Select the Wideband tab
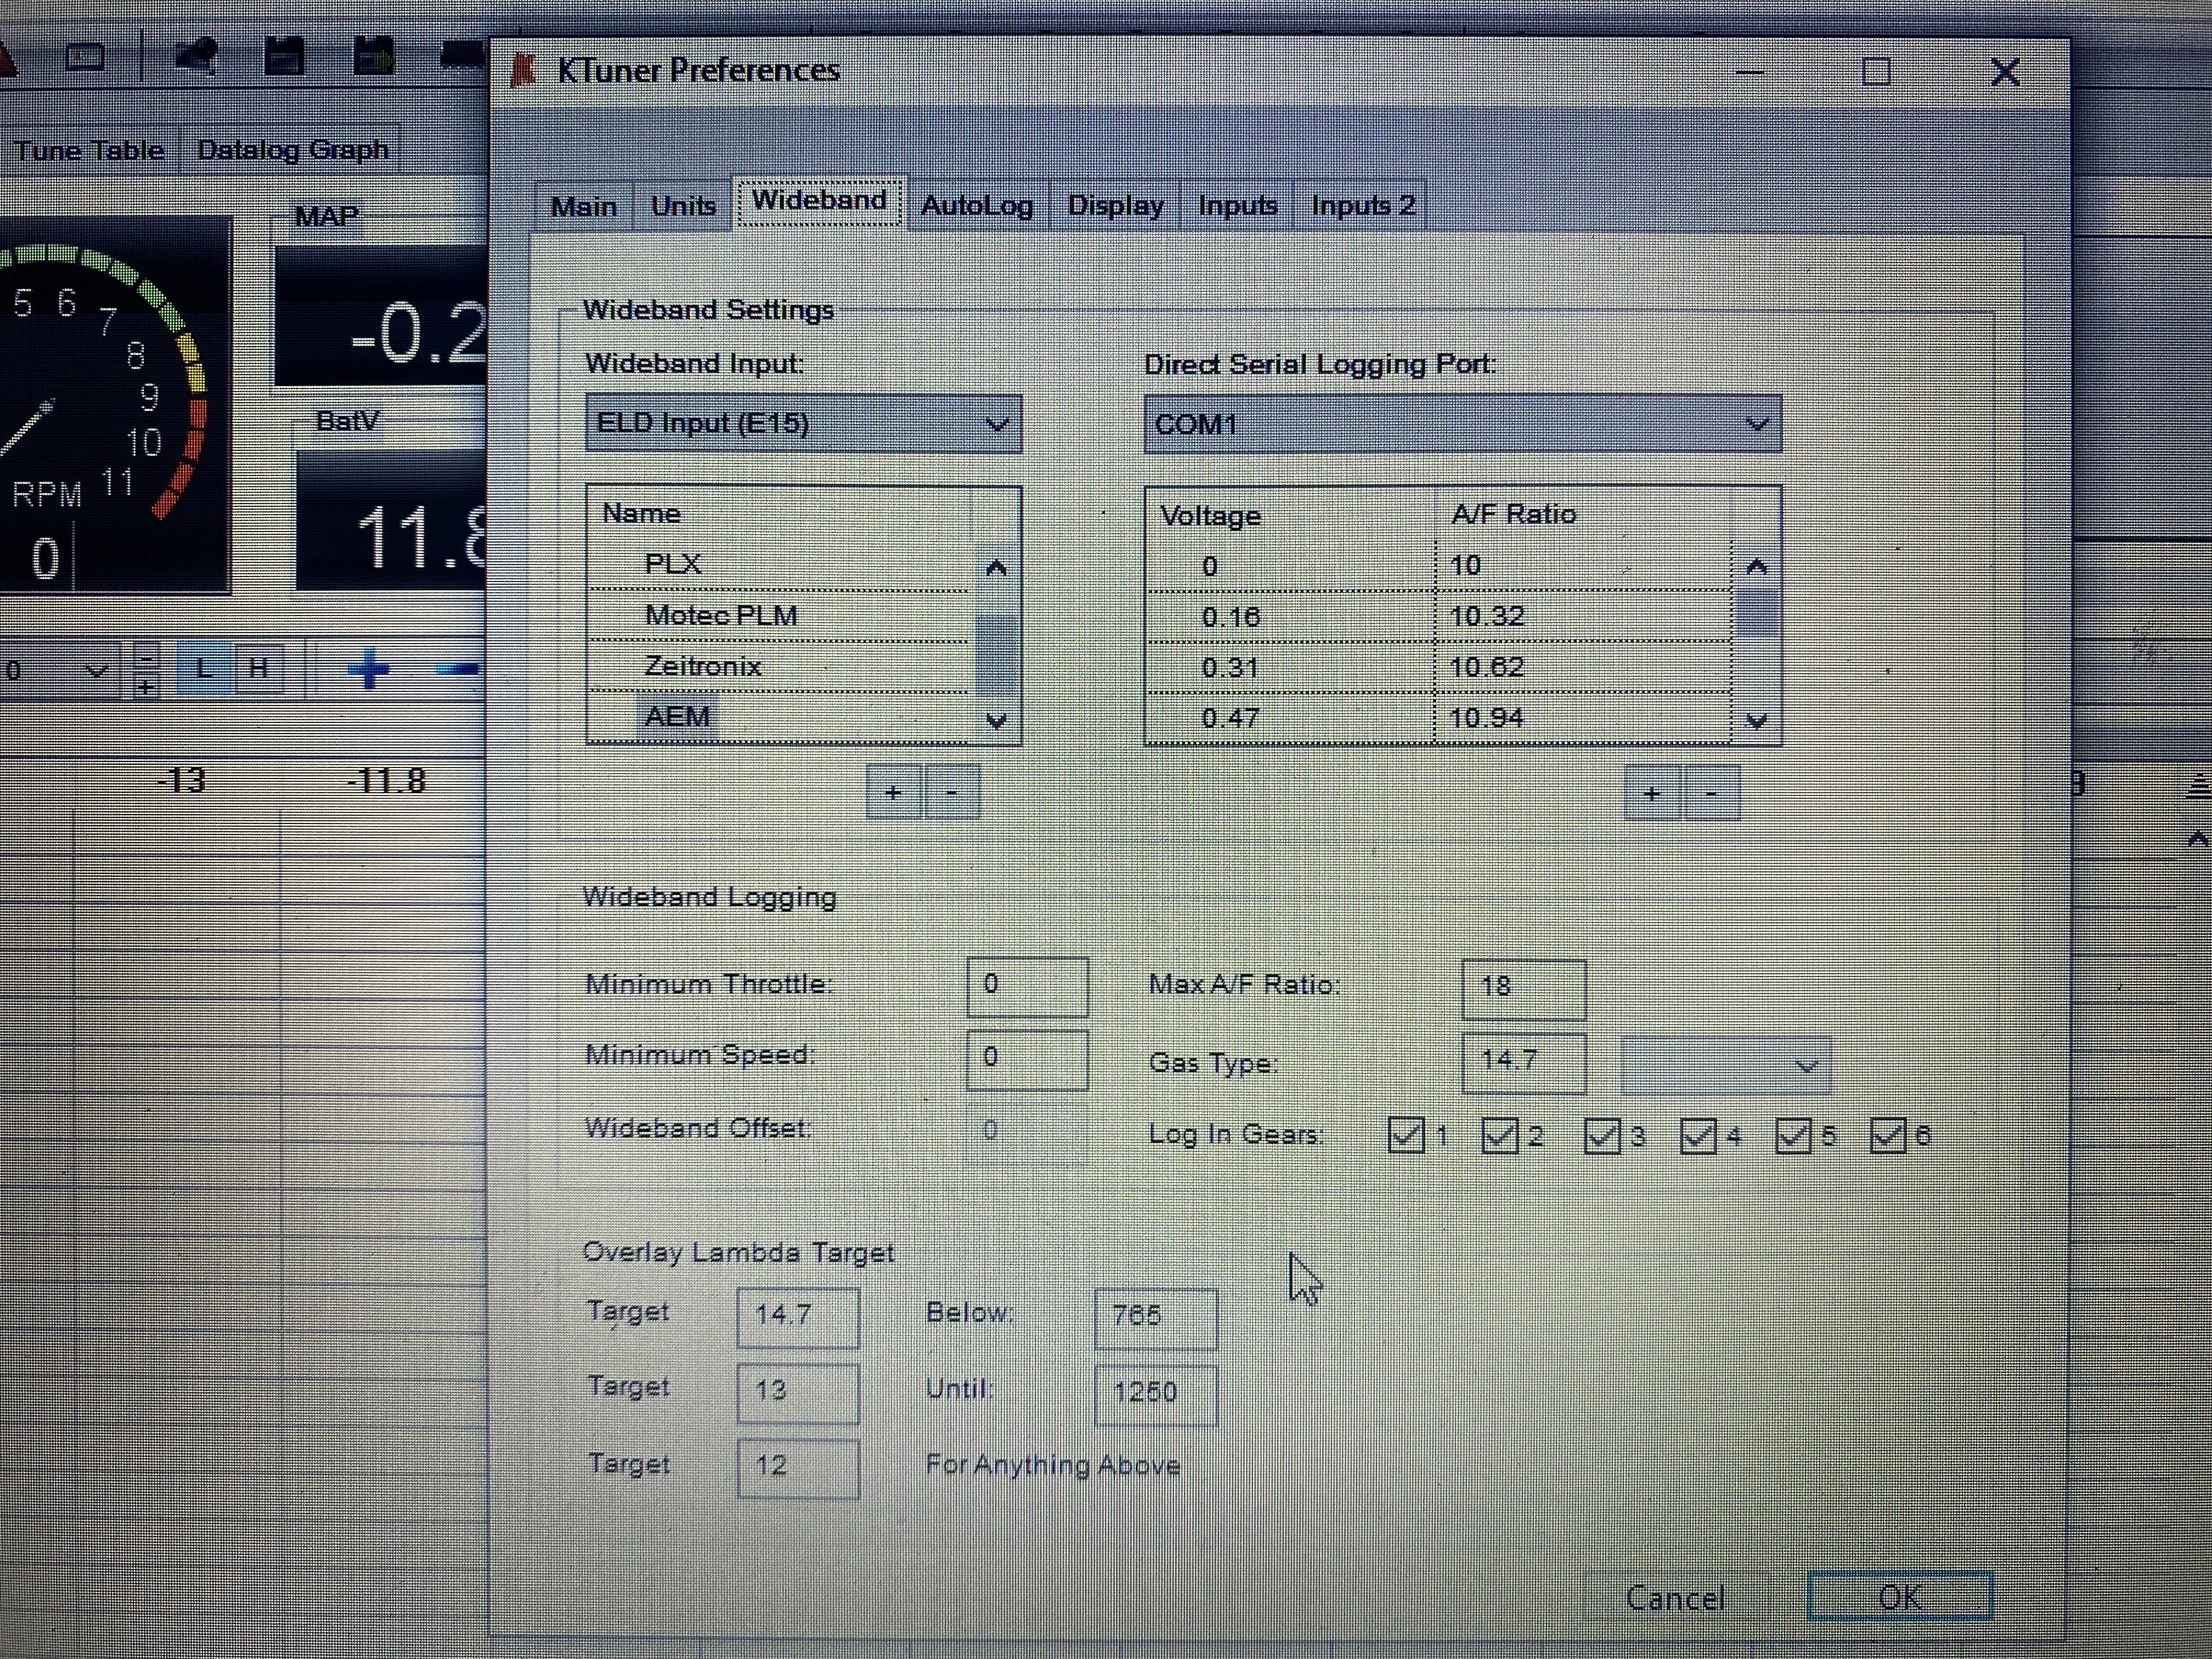The image size is (2212, 1659). pos(819,201)
